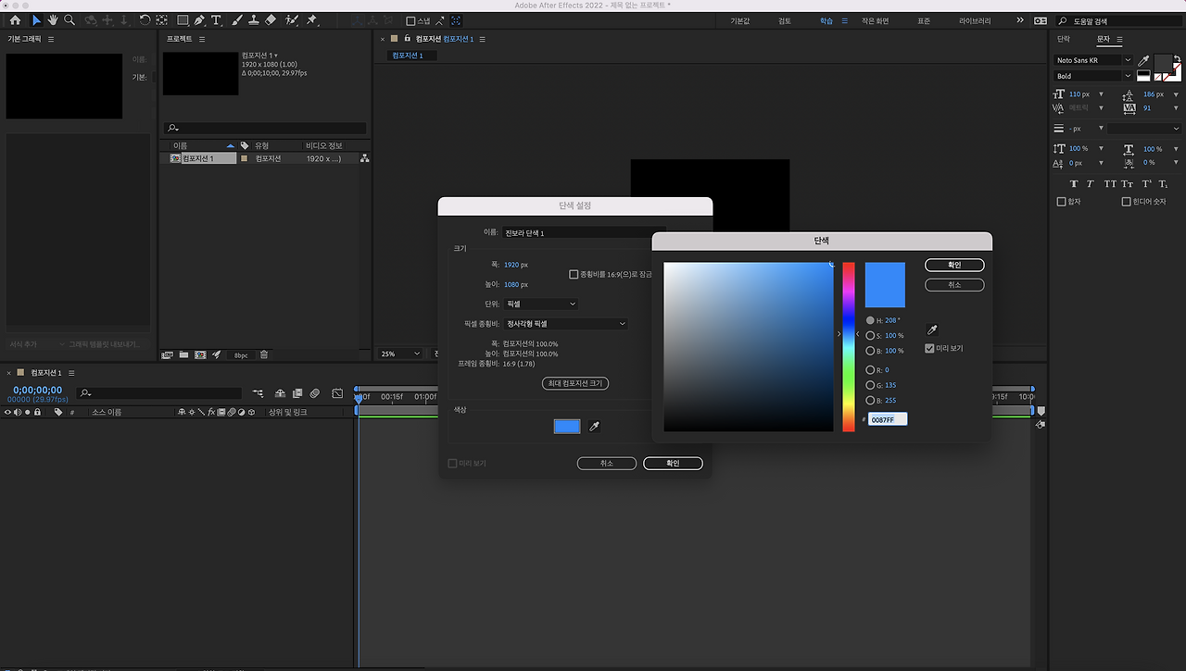Select the S saturation radio button

click(x=870, y=335)
